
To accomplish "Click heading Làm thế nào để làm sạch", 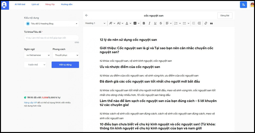I will (x=158, y=103).
